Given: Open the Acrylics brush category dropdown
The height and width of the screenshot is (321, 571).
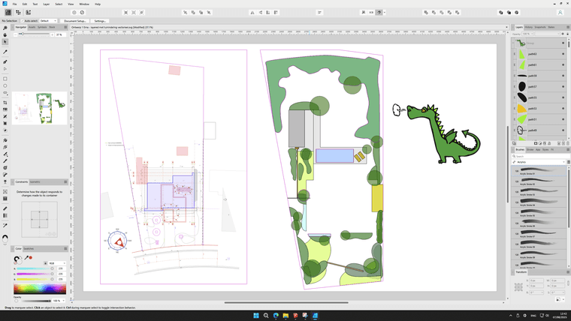Looking at the screenshot, I should (539, 162).
